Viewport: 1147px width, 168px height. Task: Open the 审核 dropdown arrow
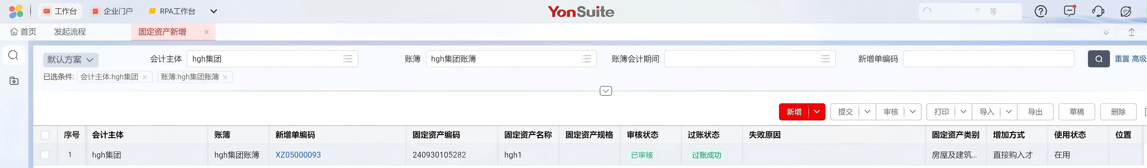click(x=913, y=112)
